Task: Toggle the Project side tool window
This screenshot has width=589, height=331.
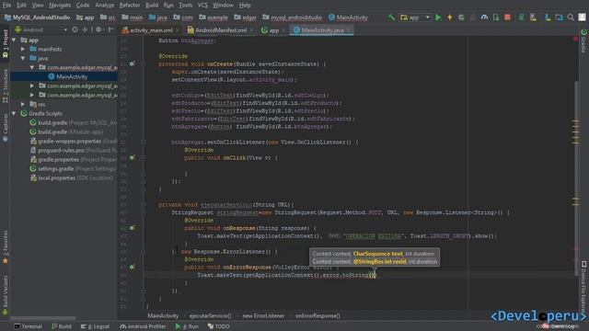Action: 5,43
